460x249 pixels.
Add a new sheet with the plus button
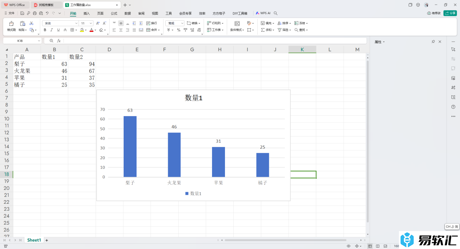46,240
